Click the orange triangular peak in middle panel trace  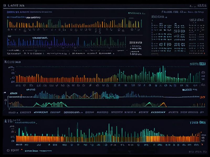[x=163, y=105]
